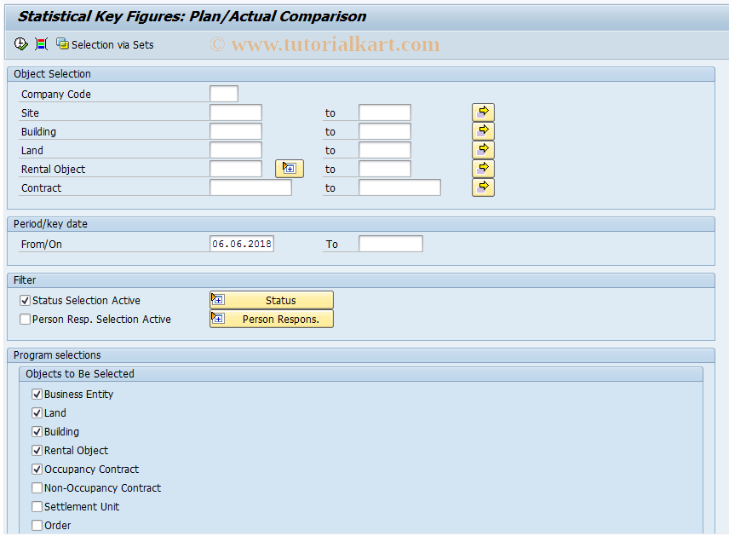Focus the Land from field
The width and height of the screenshot is (729, 536).
click(236, 150)
